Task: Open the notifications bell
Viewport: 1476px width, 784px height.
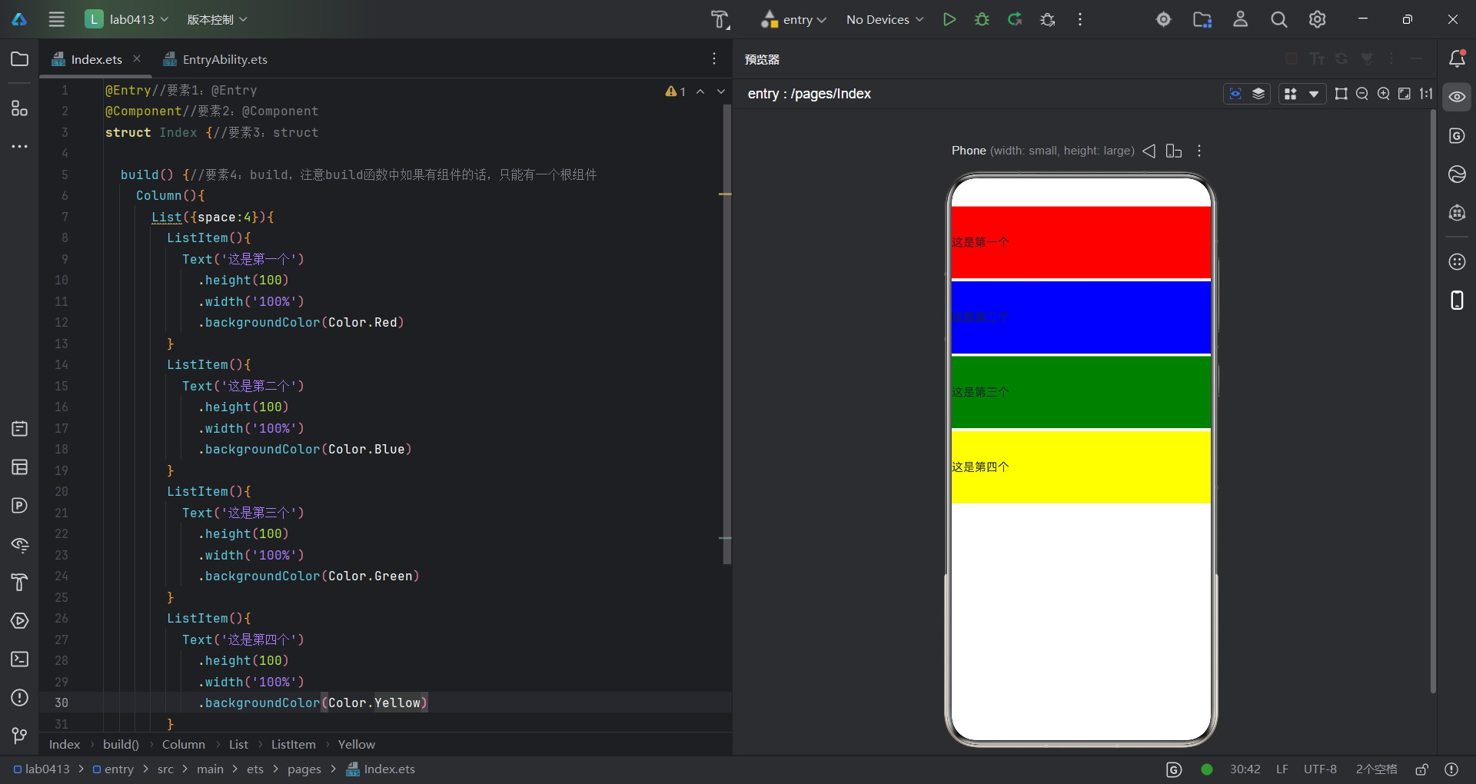Action: (1457, 59)
